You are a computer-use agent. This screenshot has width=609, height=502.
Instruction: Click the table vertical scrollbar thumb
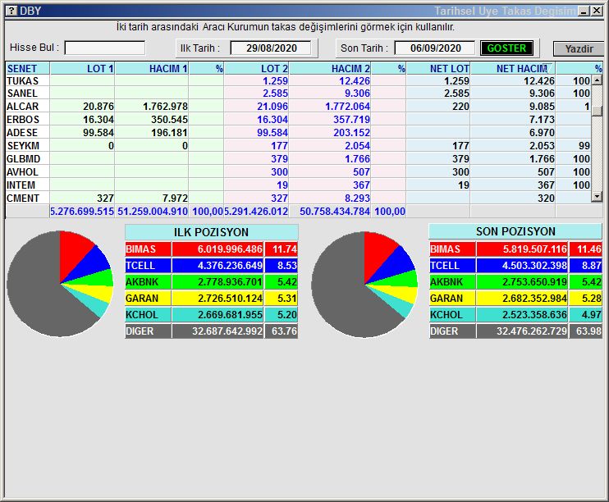click(x=597, y=110)
